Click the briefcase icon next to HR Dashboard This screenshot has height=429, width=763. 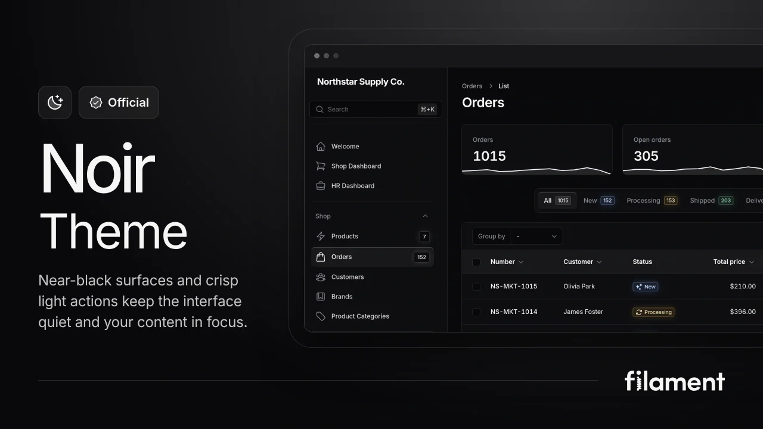[321, 186]
